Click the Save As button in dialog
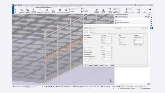The height and width of the screenshot is (93, 165). pos(118,28)
